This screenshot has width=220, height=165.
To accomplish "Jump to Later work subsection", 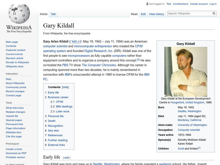I will coord(63,111).
